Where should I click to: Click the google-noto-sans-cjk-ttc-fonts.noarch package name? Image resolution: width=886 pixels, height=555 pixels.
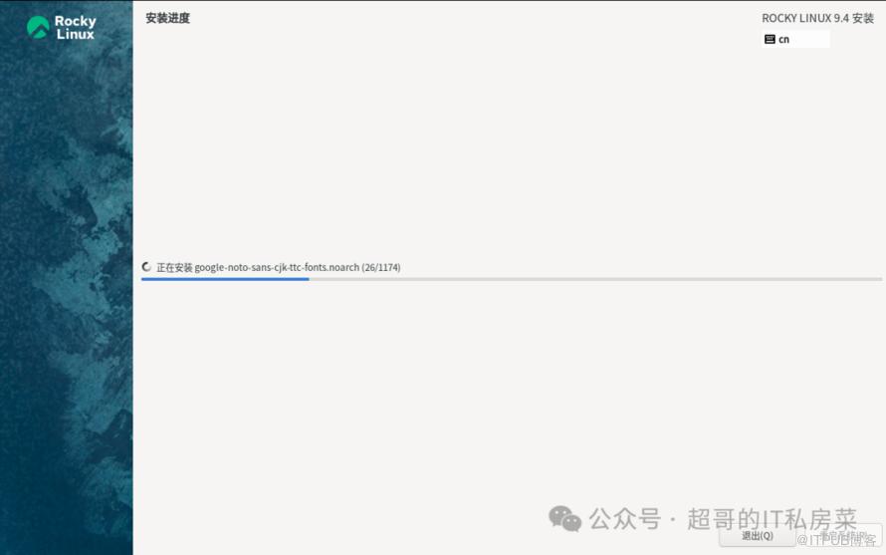point(277,267)
